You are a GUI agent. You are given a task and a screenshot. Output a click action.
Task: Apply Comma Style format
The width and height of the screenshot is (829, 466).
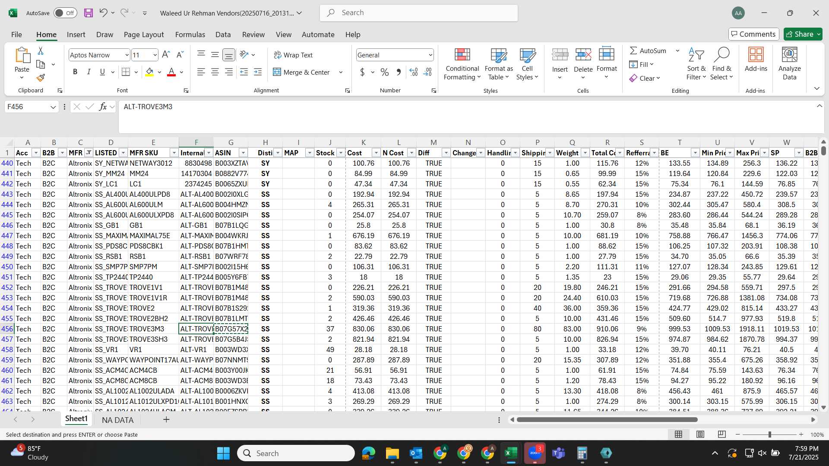[x=399, y=72]
